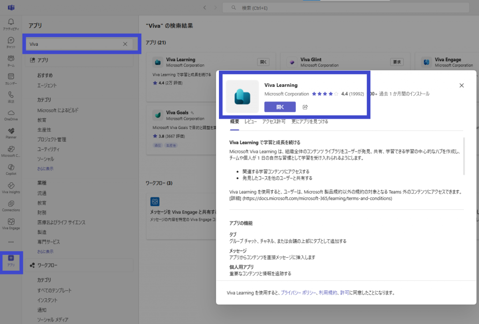Expand さらに表示 under 業種 list

[45, 251]
